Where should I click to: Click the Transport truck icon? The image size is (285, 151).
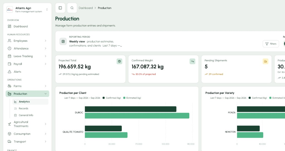tap(9, 142)
